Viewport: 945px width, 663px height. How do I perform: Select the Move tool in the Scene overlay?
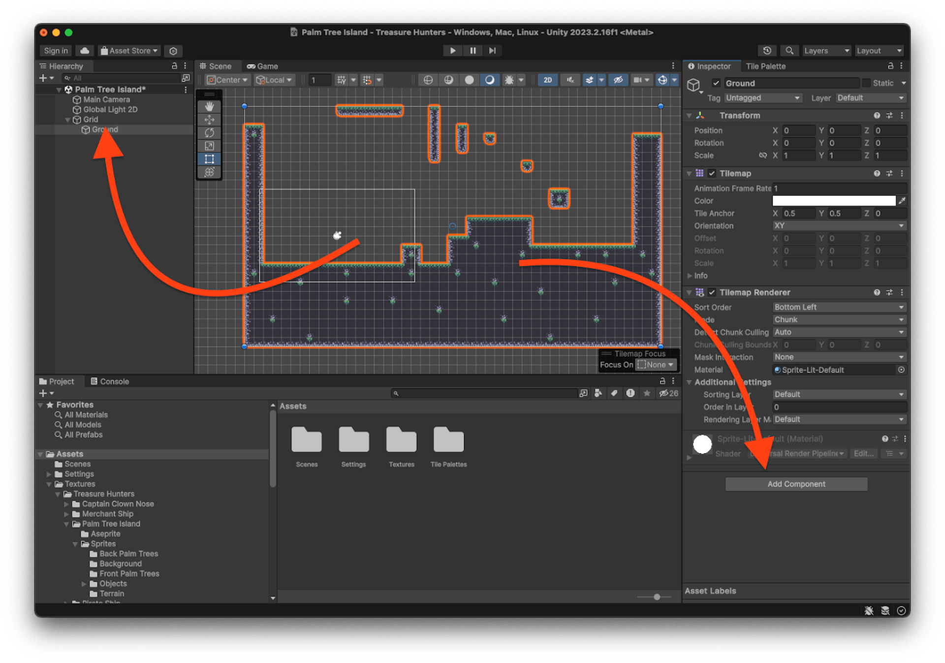209,119
